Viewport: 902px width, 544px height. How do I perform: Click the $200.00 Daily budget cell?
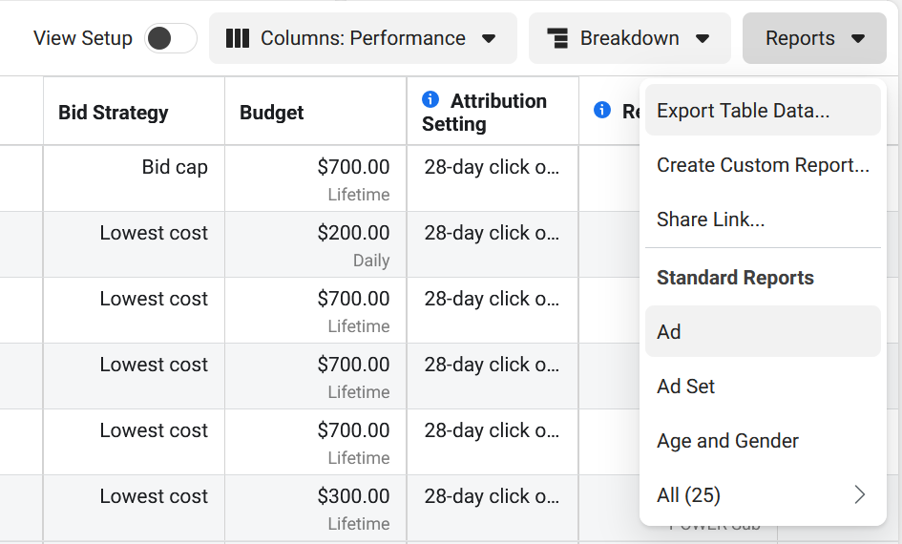pyautogui.click(x=353, y=244)
